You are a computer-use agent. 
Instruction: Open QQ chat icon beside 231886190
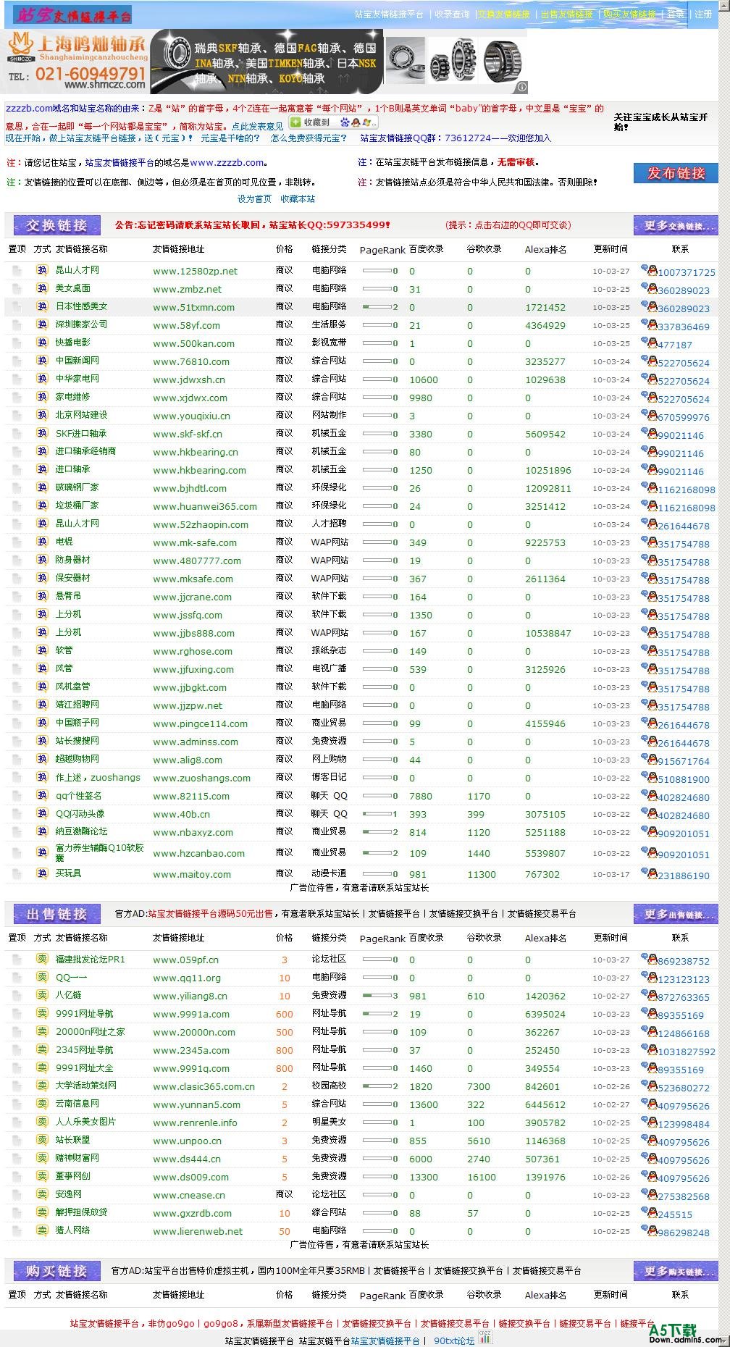pyautogui.click(x=649, y=873)
